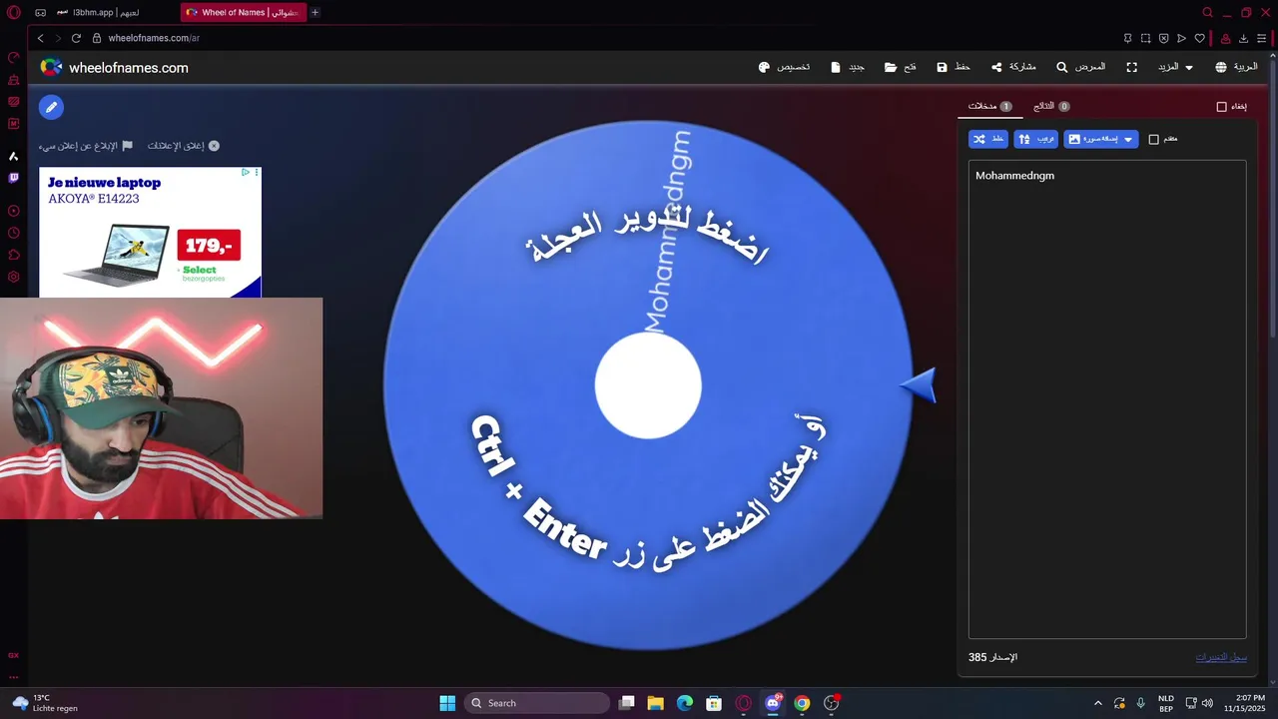1278x719 pixels.
Task: Reload the current page
Action: tap(76, 38)
